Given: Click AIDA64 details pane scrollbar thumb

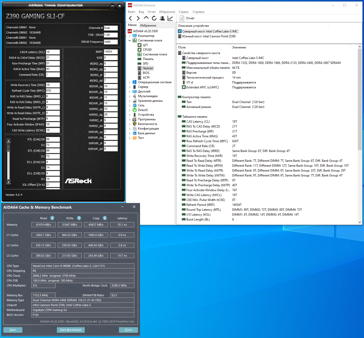Looking at the screenshot, I should (x=360, y=99).
